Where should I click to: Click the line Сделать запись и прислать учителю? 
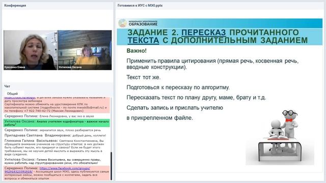175,108
